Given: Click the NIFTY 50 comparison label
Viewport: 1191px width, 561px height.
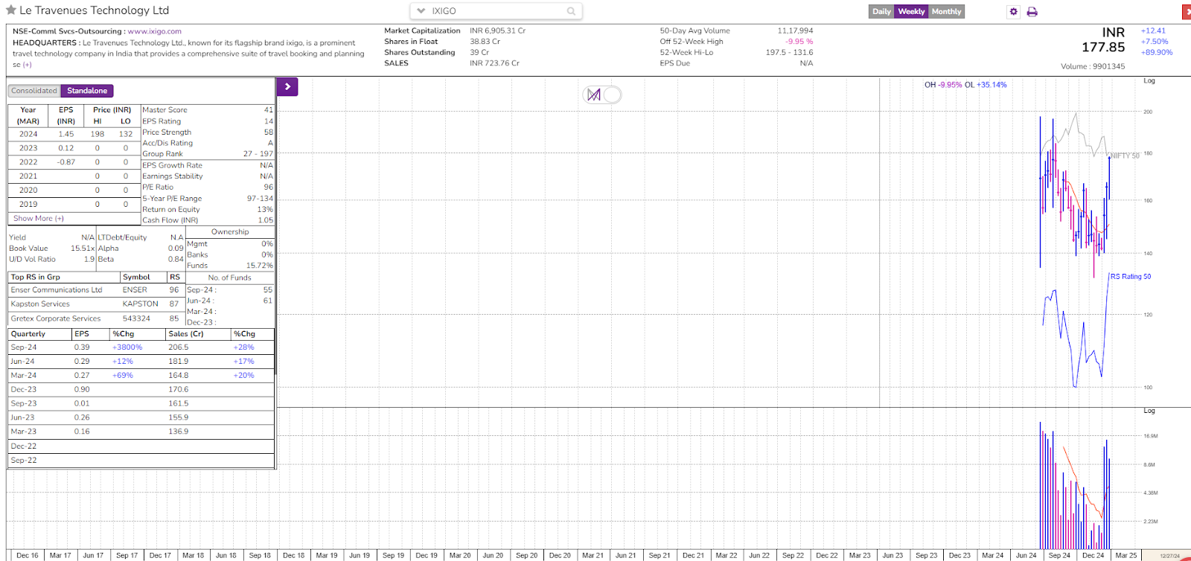Looking at the screenshot, I should pyautogui.click(x=1124, y=156).
